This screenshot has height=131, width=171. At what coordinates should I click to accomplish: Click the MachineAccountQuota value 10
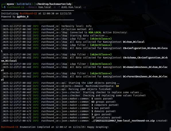(117, 86)
